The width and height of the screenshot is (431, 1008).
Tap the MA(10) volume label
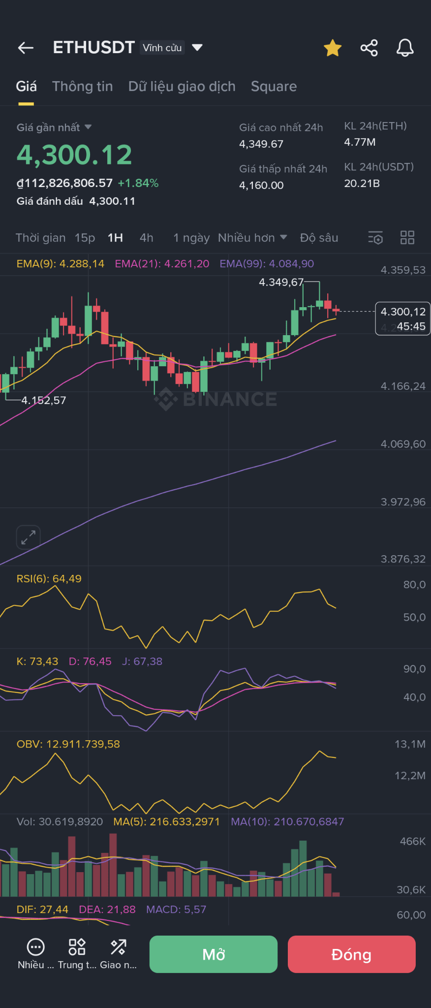(x=288, y=822)
